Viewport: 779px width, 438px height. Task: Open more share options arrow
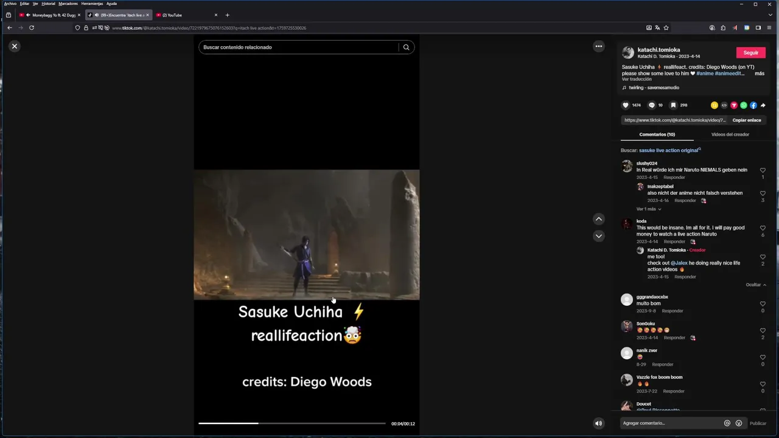[x=763, y=105]
